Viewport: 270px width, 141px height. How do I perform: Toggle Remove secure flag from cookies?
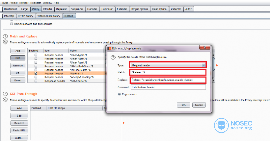[x=11, y=24]
